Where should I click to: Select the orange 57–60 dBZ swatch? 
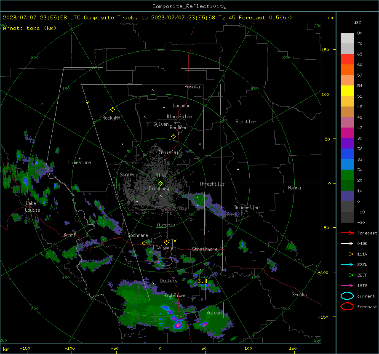point(347,70)
